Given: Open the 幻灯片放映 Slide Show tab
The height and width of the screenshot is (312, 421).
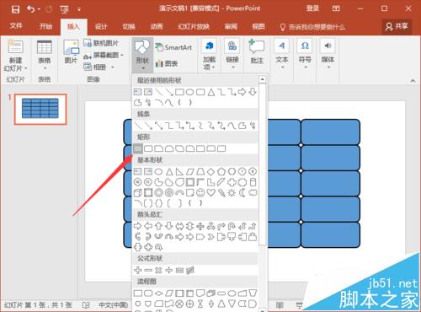Looking at the screenshot, I should tap(194, 27).
